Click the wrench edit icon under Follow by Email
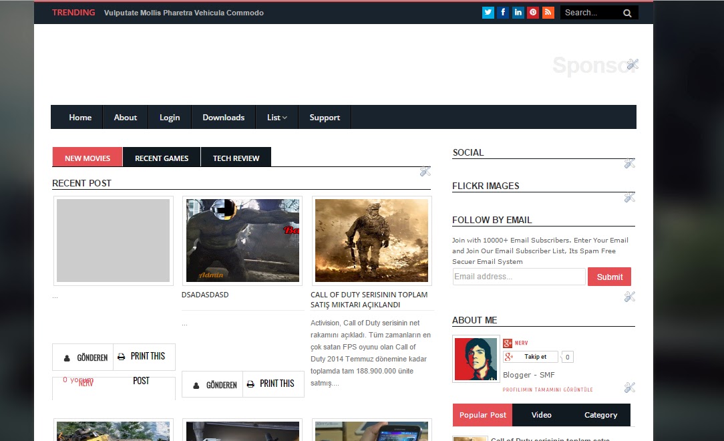 tap(630, 297)
